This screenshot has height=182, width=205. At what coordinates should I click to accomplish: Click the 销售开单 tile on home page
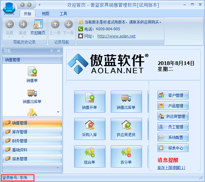[x=89, y=101]
